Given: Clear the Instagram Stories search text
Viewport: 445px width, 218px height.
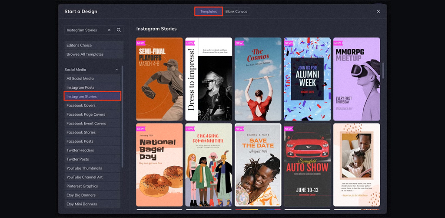Looking at the screenshot, I should (109, 30).
